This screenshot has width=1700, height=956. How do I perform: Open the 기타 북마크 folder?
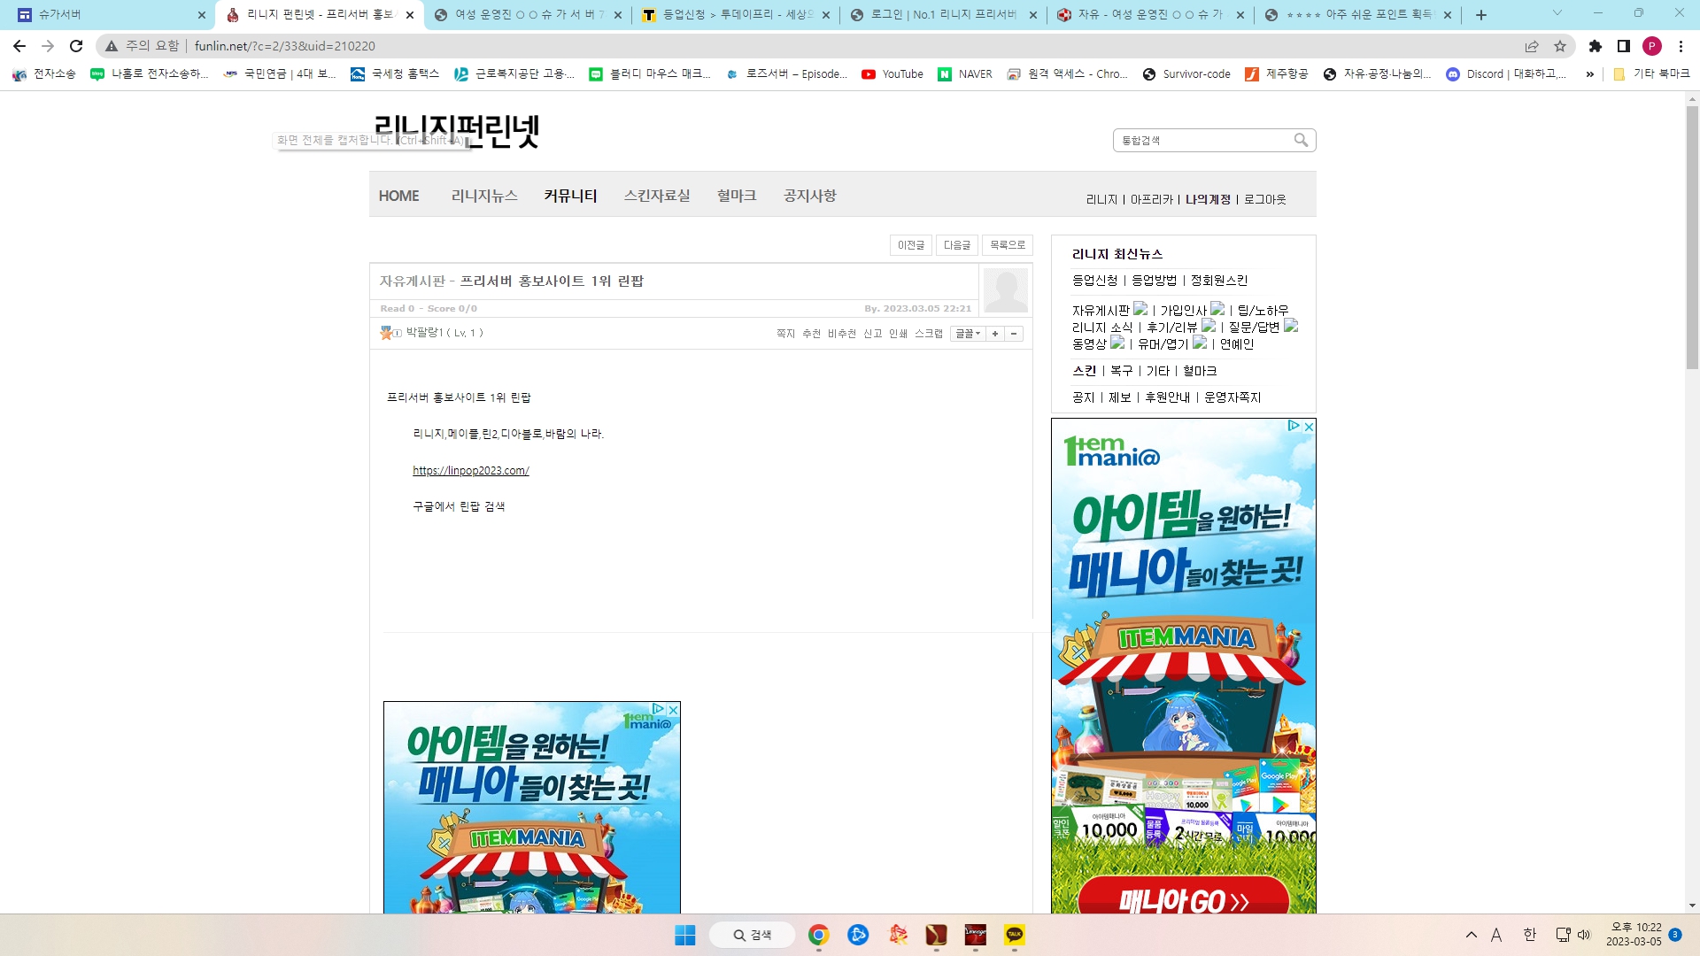pyautogui.click(x=1651, y=74)
